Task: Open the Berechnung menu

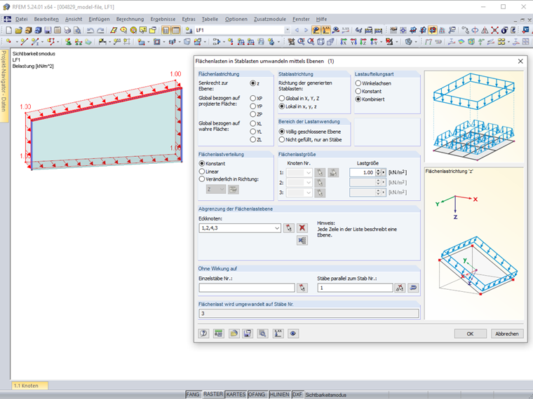Action: point(130,20)
